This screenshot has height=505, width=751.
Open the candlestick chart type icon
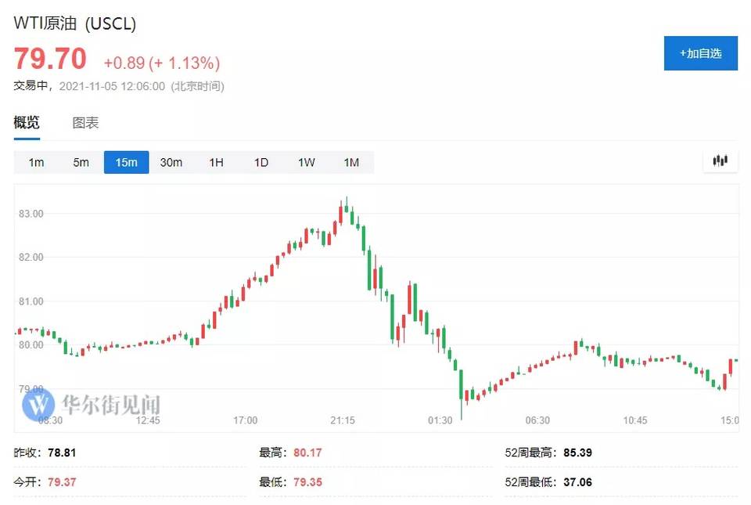(x=720, y=161)
